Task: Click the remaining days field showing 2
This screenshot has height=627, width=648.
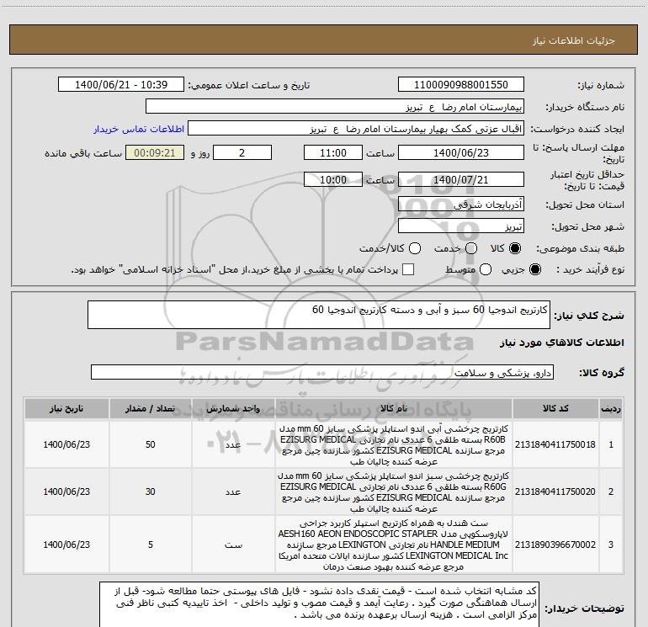Action: (x=242, y=152)
